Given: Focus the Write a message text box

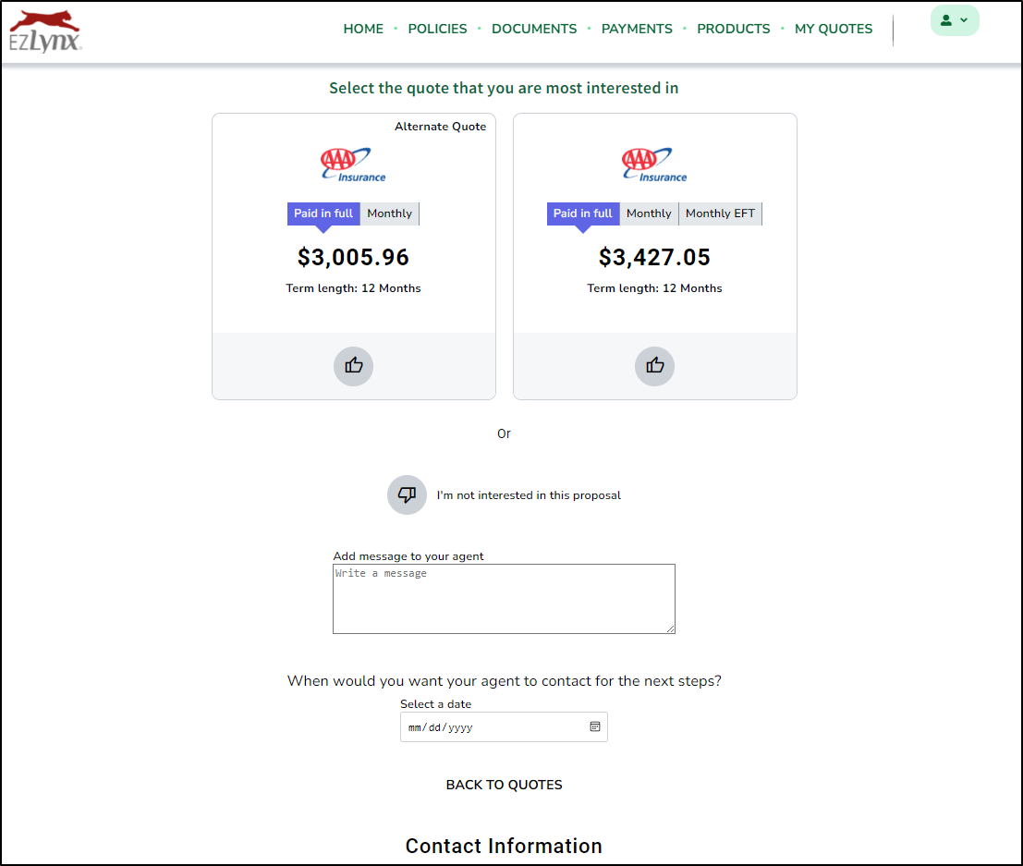Looking at the screenshot, I should coord(504,598).
